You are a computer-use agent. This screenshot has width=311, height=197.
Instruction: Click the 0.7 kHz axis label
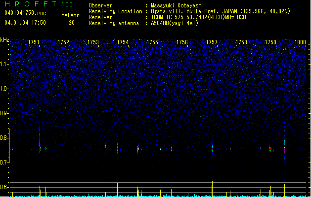(x=4, y=163)
